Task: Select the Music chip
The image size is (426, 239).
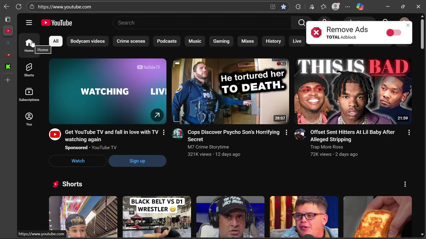Action: (x=195, y=41)
